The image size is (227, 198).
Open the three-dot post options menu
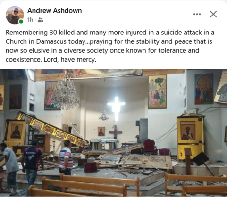[x=197, y=14]
